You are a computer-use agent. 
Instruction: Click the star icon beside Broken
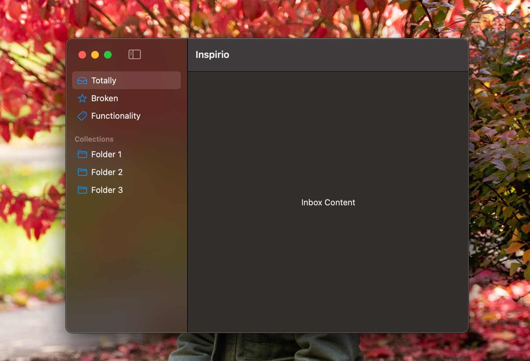pos(82,98)
